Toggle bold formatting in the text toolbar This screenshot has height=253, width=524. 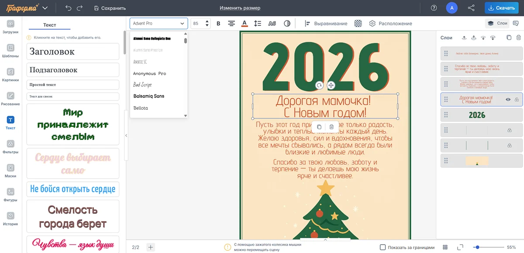pyautogui.click(x=218, y=23)
